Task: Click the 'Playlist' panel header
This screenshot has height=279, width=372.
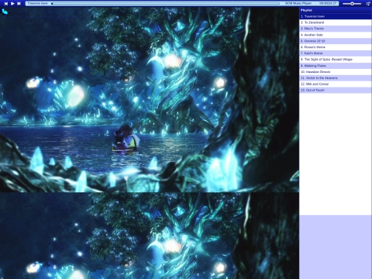Action: click(x=335, y=10)
